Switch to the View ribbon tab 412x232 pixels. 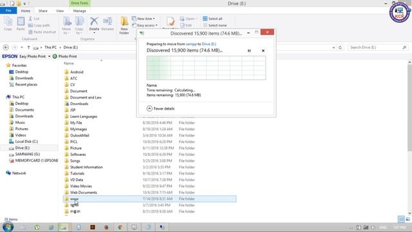(60, 11)
